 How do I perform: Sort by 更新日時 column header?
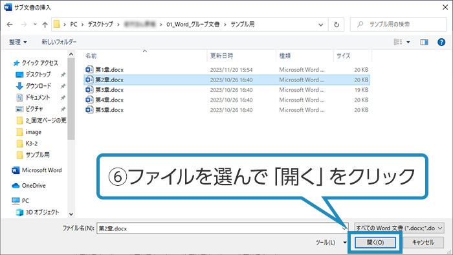tap(221, 56)
